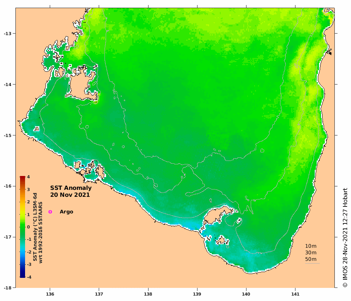This screenshot has height=301, width=351.
Task: Click the 'SST Anomaly (°C) L3SM-6d' color bar caption
Action: (x=35, y=227)
